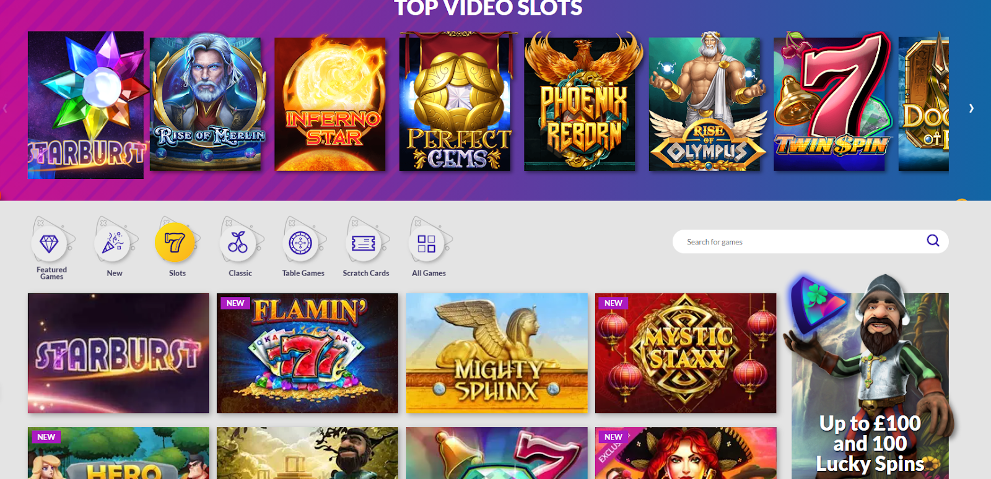Open Inferno Star slot
991x479 pixels.
330,104
